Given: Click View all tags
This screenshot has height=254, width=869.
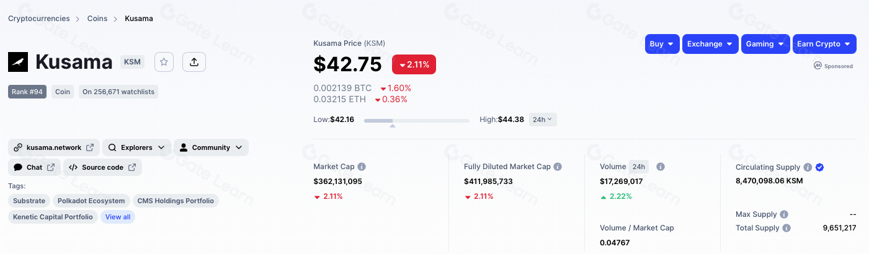Looking at the screenshot, I should [118, 217].
